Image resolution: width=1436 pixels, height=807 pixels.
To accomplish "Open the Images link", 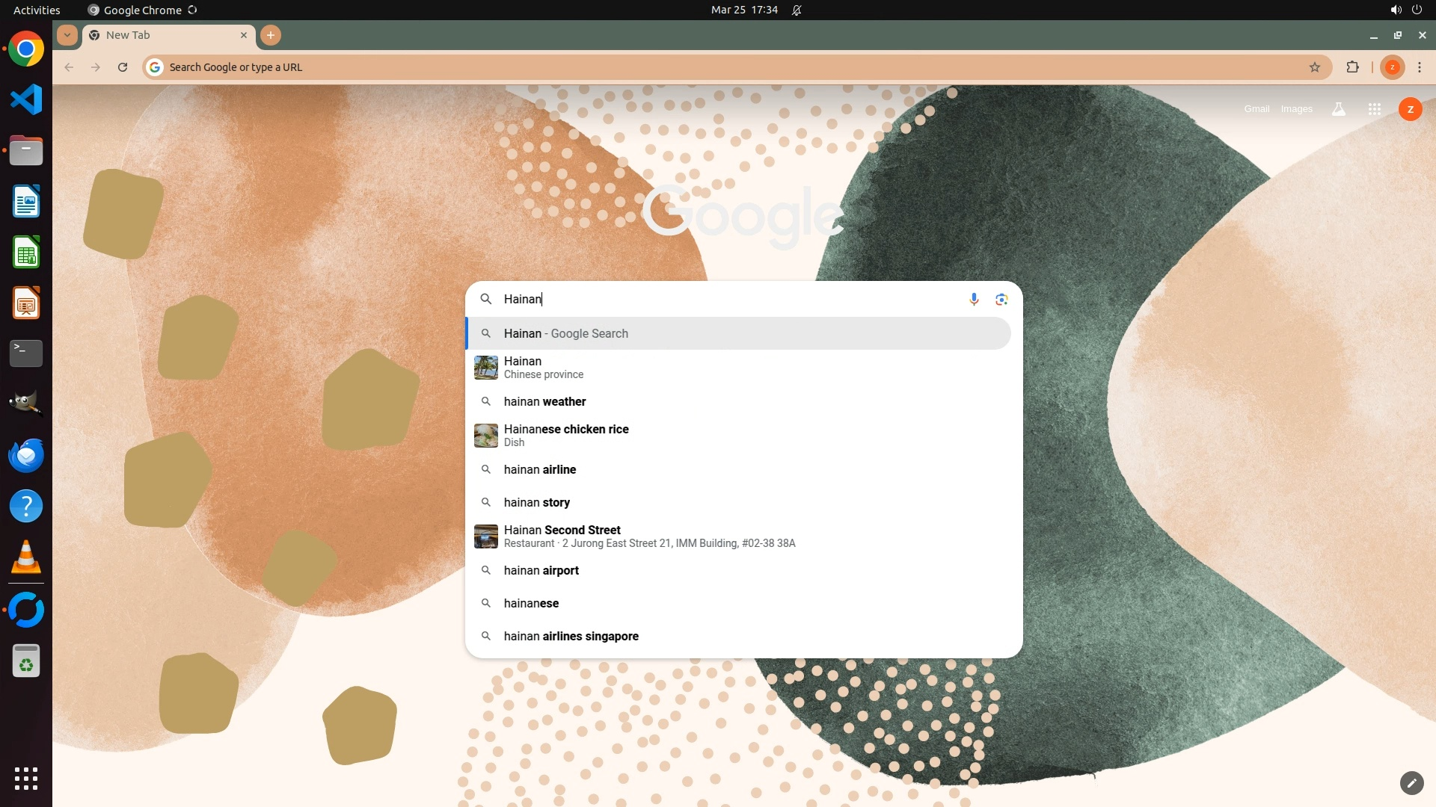I will point(1296,109).
